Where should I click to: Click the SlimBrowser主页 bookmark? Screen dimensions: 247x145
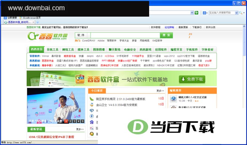[30, 18]
